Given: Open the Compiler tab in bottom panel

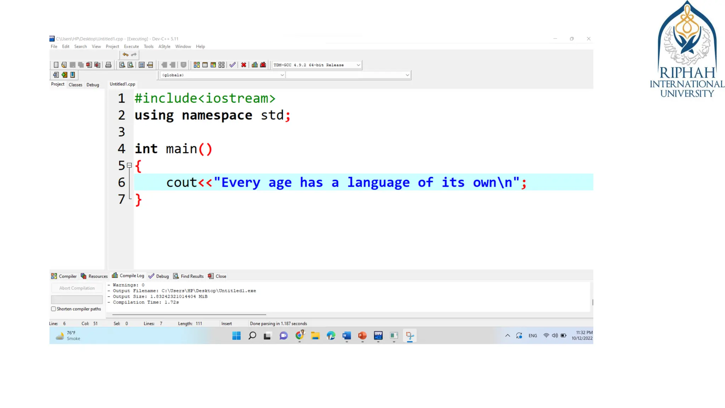Looking at the screenshot, I should 64,276.
